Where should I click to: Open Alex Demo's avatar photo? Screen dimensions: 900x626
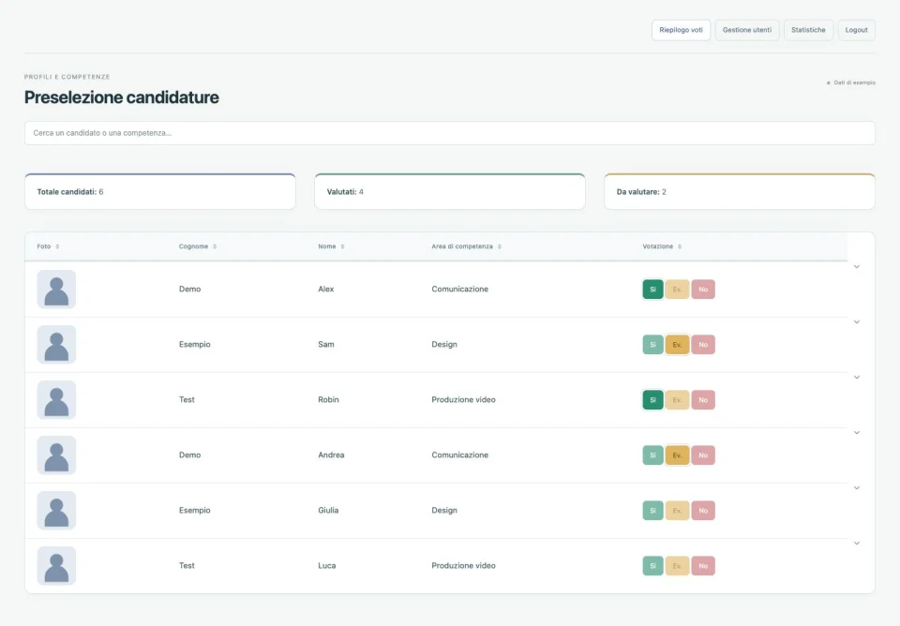(56, 290)
